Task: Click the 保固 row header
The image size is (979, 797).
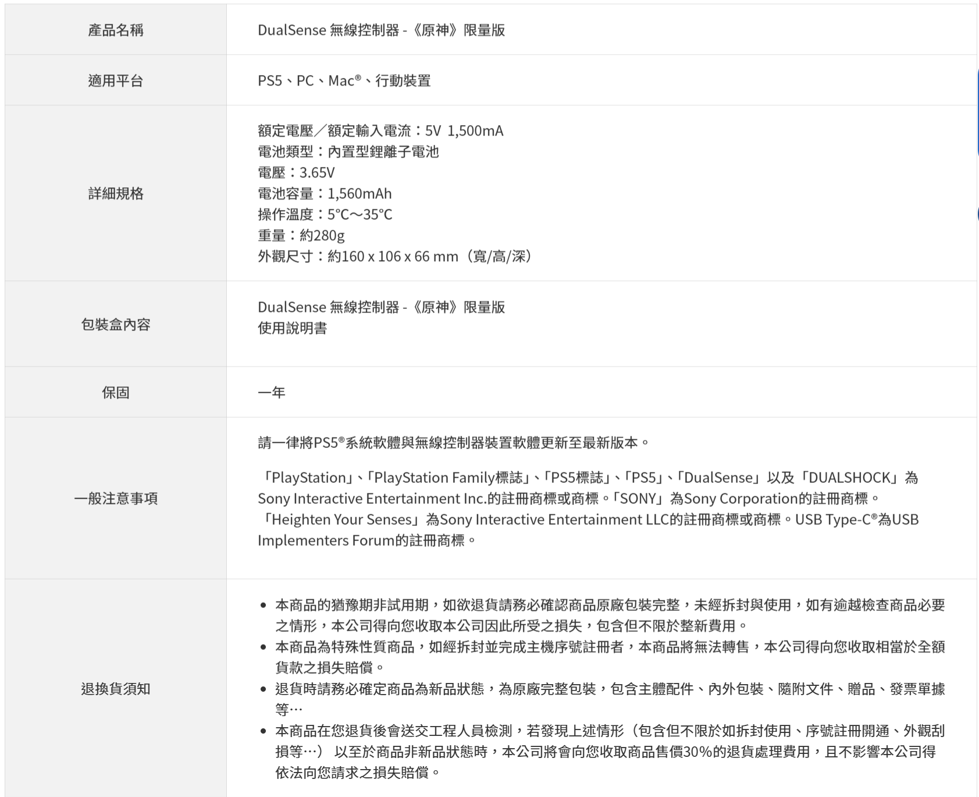Action: coord(115,393)
